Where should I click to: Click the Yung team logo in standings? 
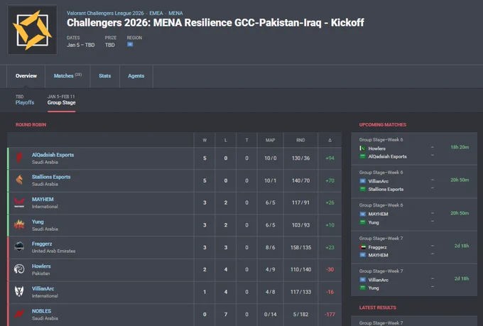click(x=19, y=224)
